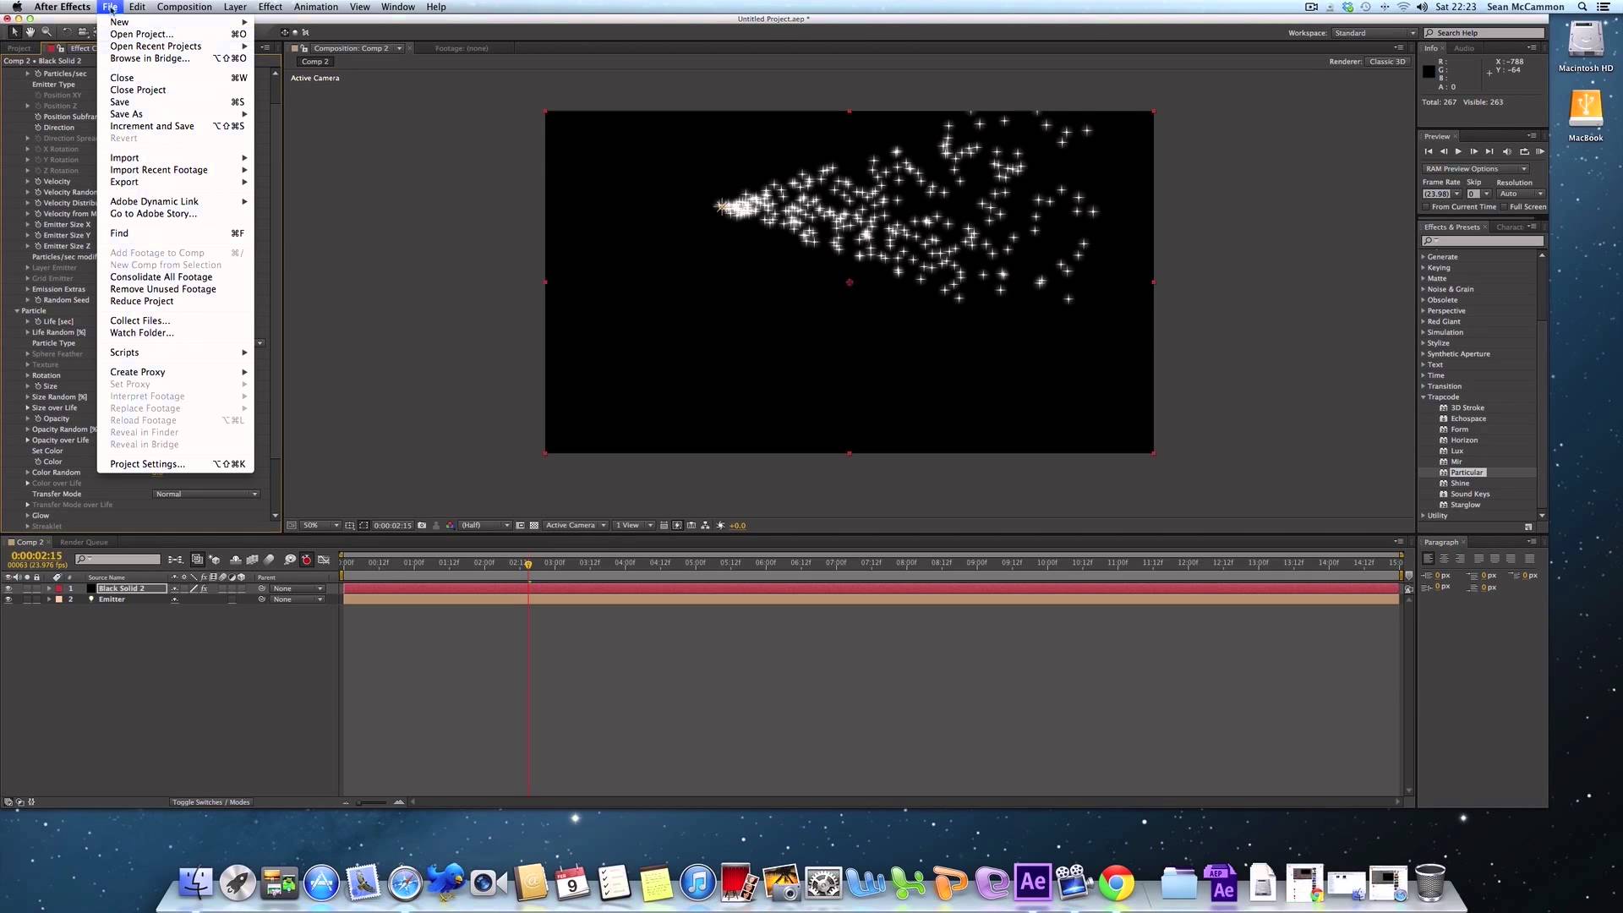
Task: Click the timeline zoom slider
Action: (372, 801)
